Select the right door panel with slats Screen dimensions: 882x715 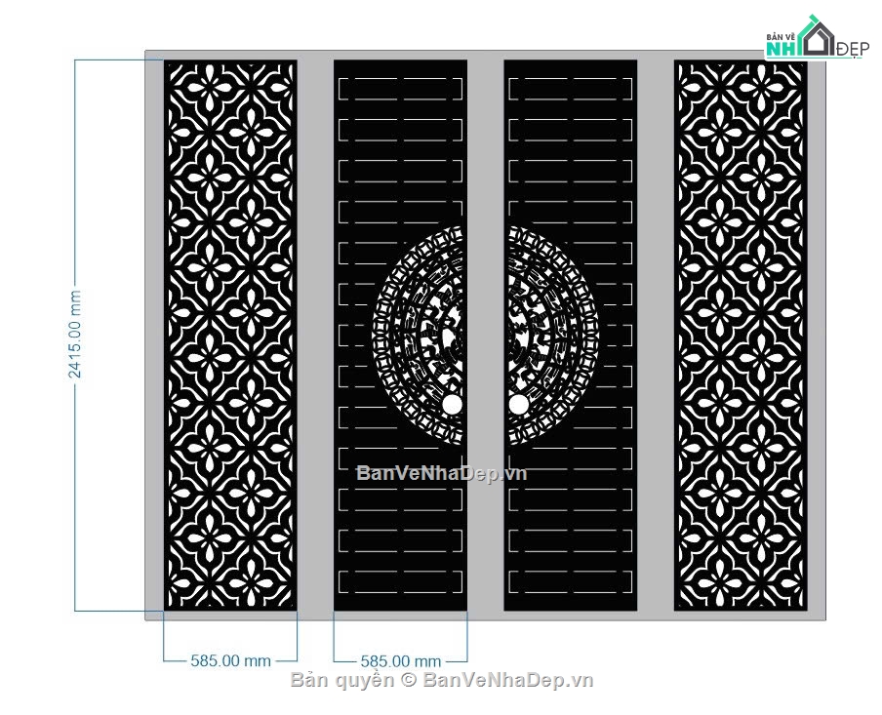click(571, 336)
